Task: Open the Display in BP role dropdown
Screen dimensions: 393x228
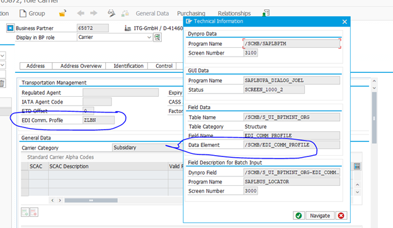Action: (149, 37)
